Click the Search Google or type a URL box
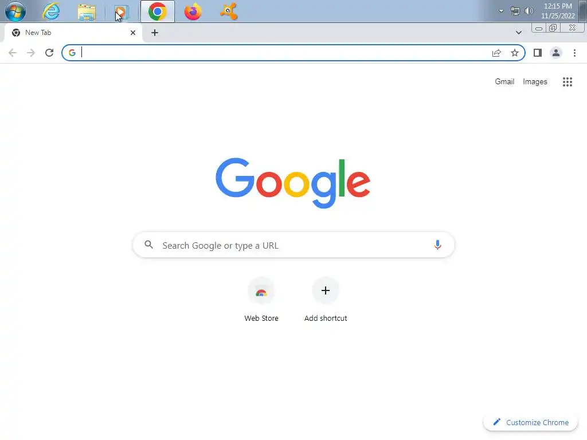 coord(294,245)
